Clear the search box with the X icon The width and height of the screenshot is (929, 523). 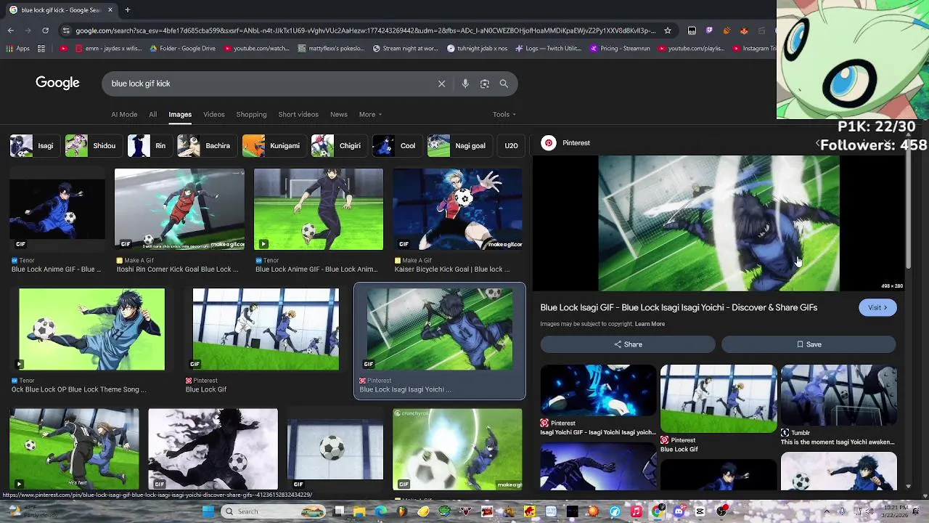(x=441, y=84)
